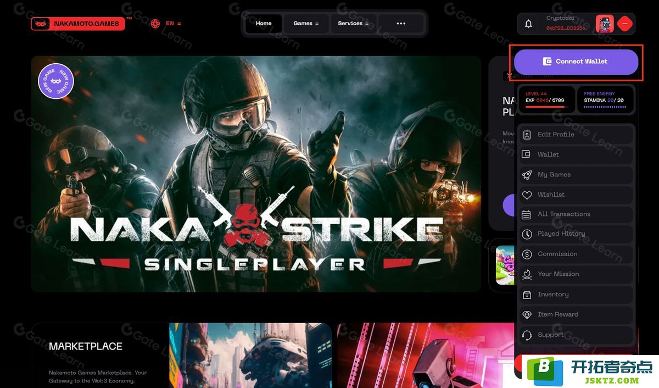Viewport: 659px width, 388px height.
Task: Click the LEVEL 44 label
Action: 536,94
